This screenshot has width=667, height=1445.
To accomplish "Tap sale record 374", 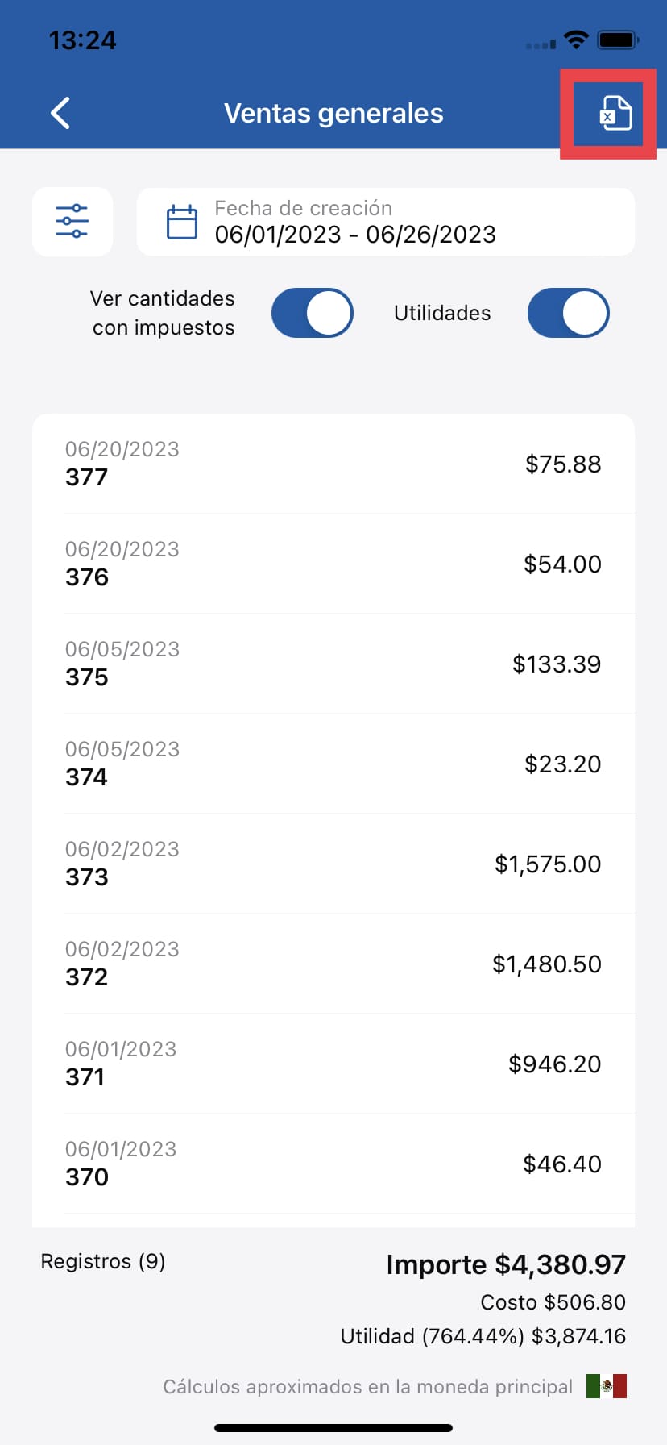I will tap(333, 764).
